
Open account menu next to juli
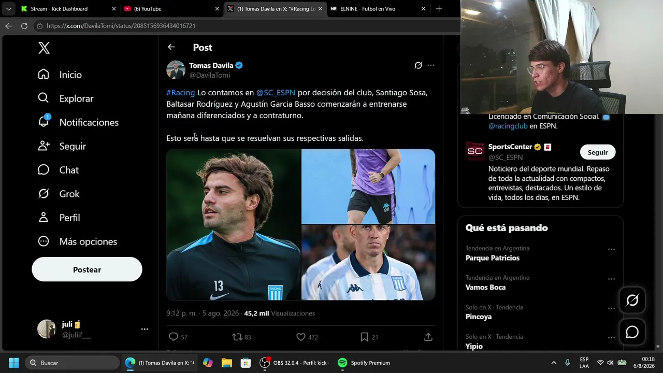(x=145, y=329)
